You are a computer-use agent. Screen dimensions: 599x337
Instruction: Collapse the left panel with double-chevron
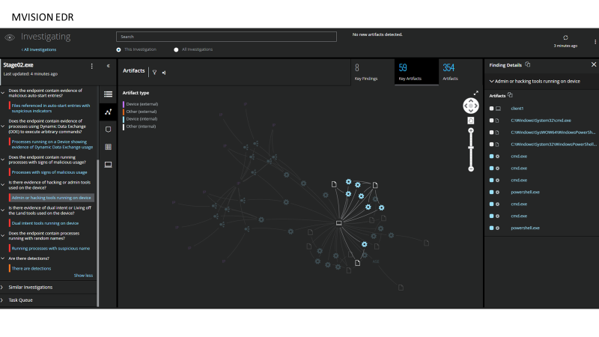coord(108,66)
